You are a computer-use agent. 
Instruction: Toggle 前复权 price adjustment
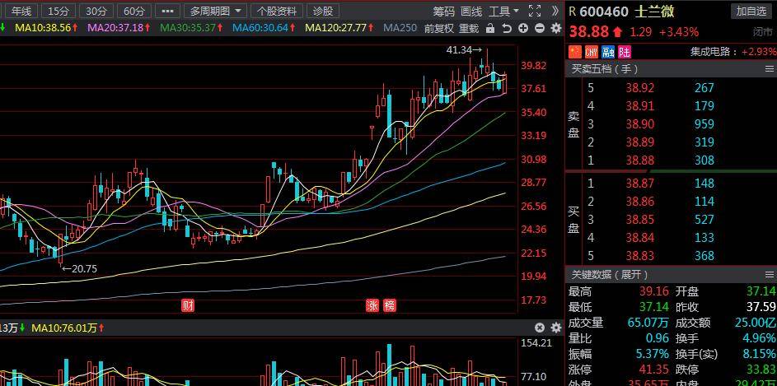(438, 28)
